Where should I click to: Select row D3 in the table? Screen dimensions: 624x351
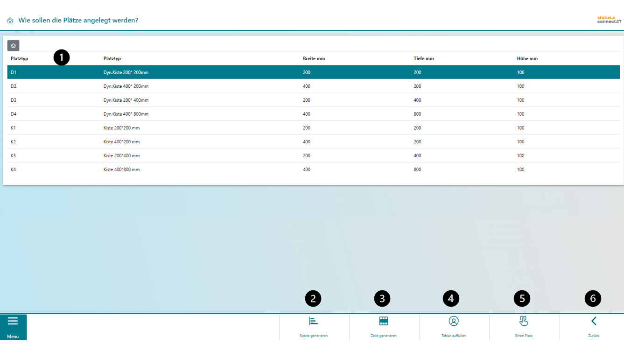coord(126,100)
